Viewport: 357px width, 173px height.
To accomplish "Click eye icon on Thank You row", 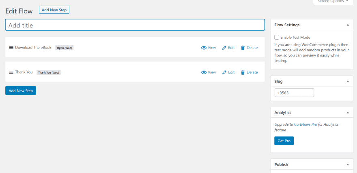I will coord(204,72).
